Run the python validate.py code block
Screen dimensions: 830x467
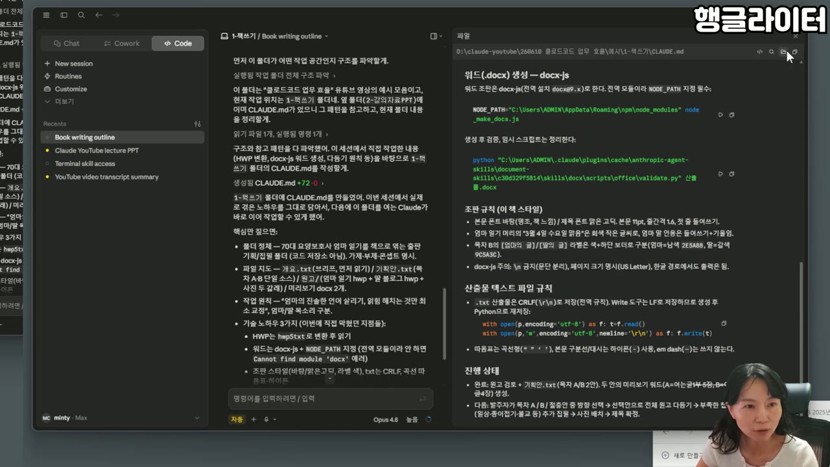point(720,174)
